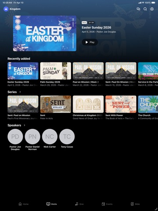
Task: Switch to the Home tab
Action: pos(24,204)
